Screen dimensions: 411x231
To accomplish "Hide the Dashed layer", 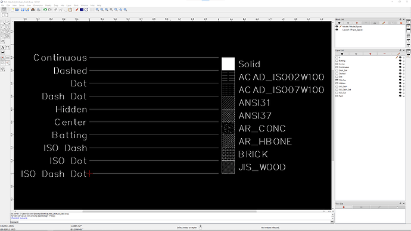I will click(400, 74).
